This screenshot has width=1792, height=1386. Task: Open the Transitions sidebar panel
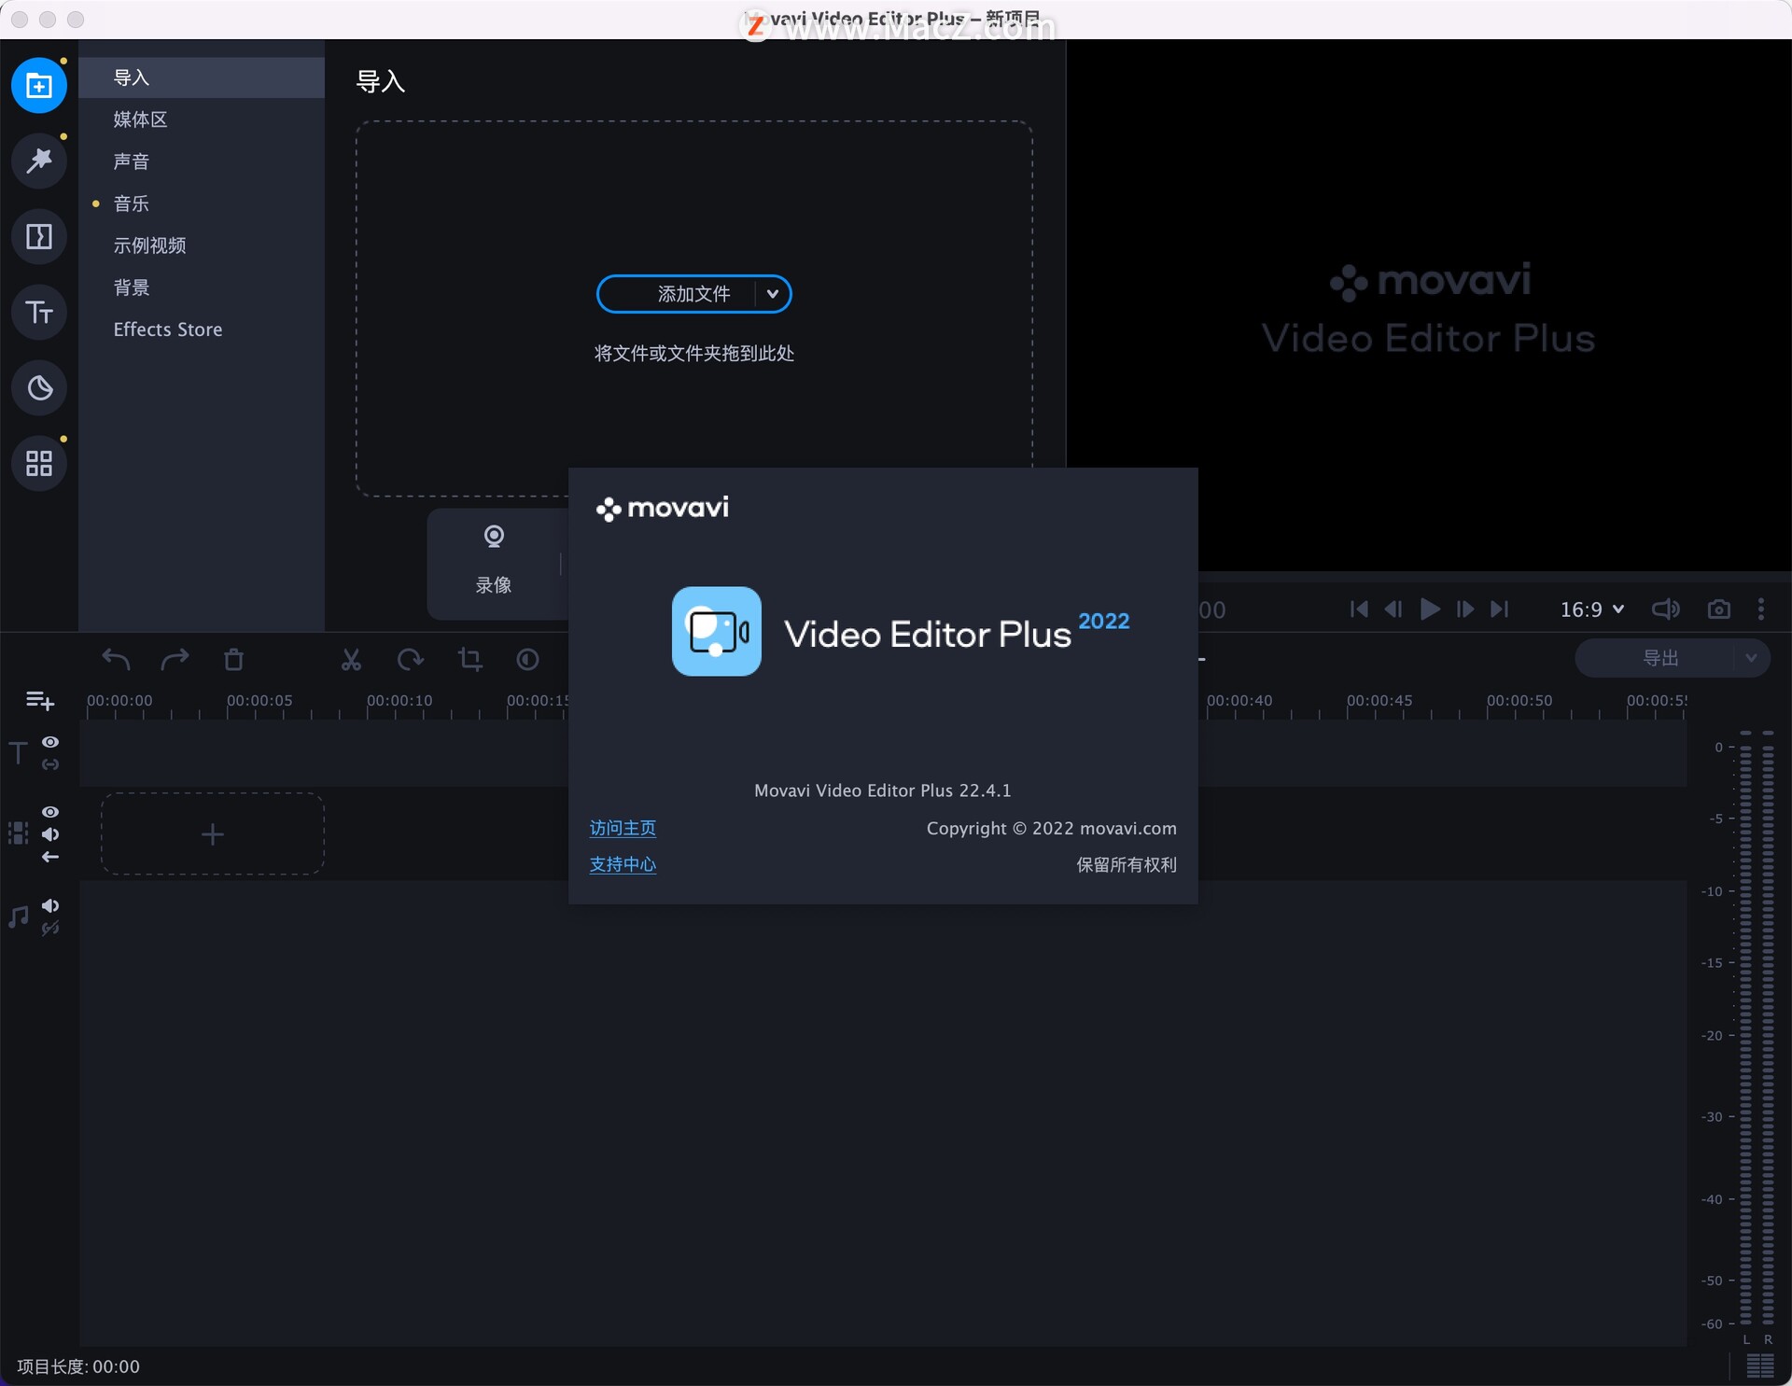click(39, 236)
